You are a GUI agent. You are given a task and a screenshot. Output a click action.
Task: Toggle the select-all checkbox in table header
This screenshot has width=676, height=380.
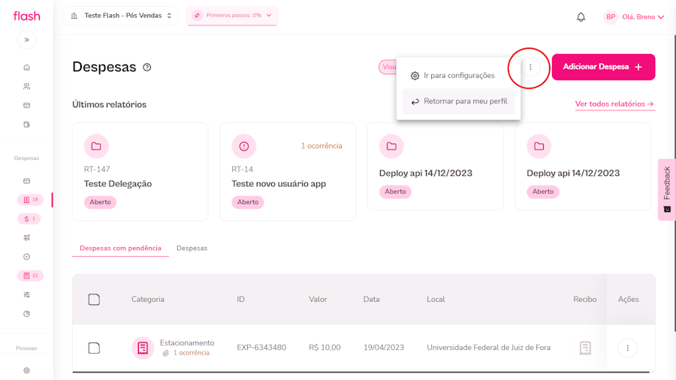pos(94,300)
